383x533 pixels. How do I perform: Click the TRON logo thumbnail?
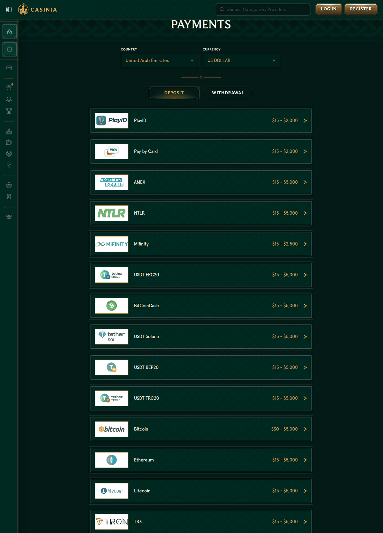(x=112, y=522)
